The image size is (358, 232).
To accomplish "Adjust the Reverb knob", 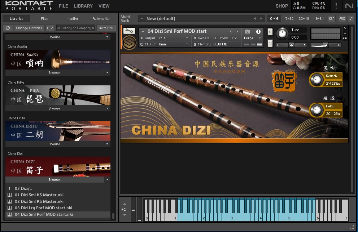I will click(x=316, y=80).
